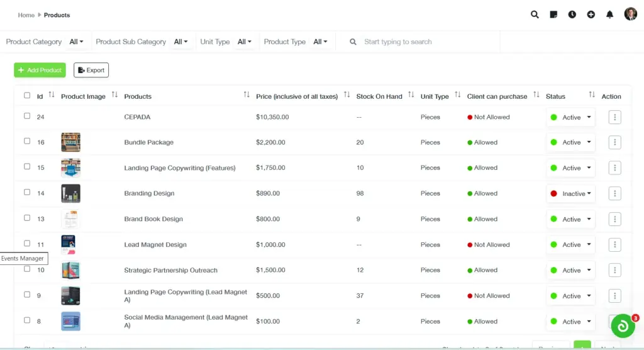
Task: Open the green chat widget icon
Action: (623, 325)
